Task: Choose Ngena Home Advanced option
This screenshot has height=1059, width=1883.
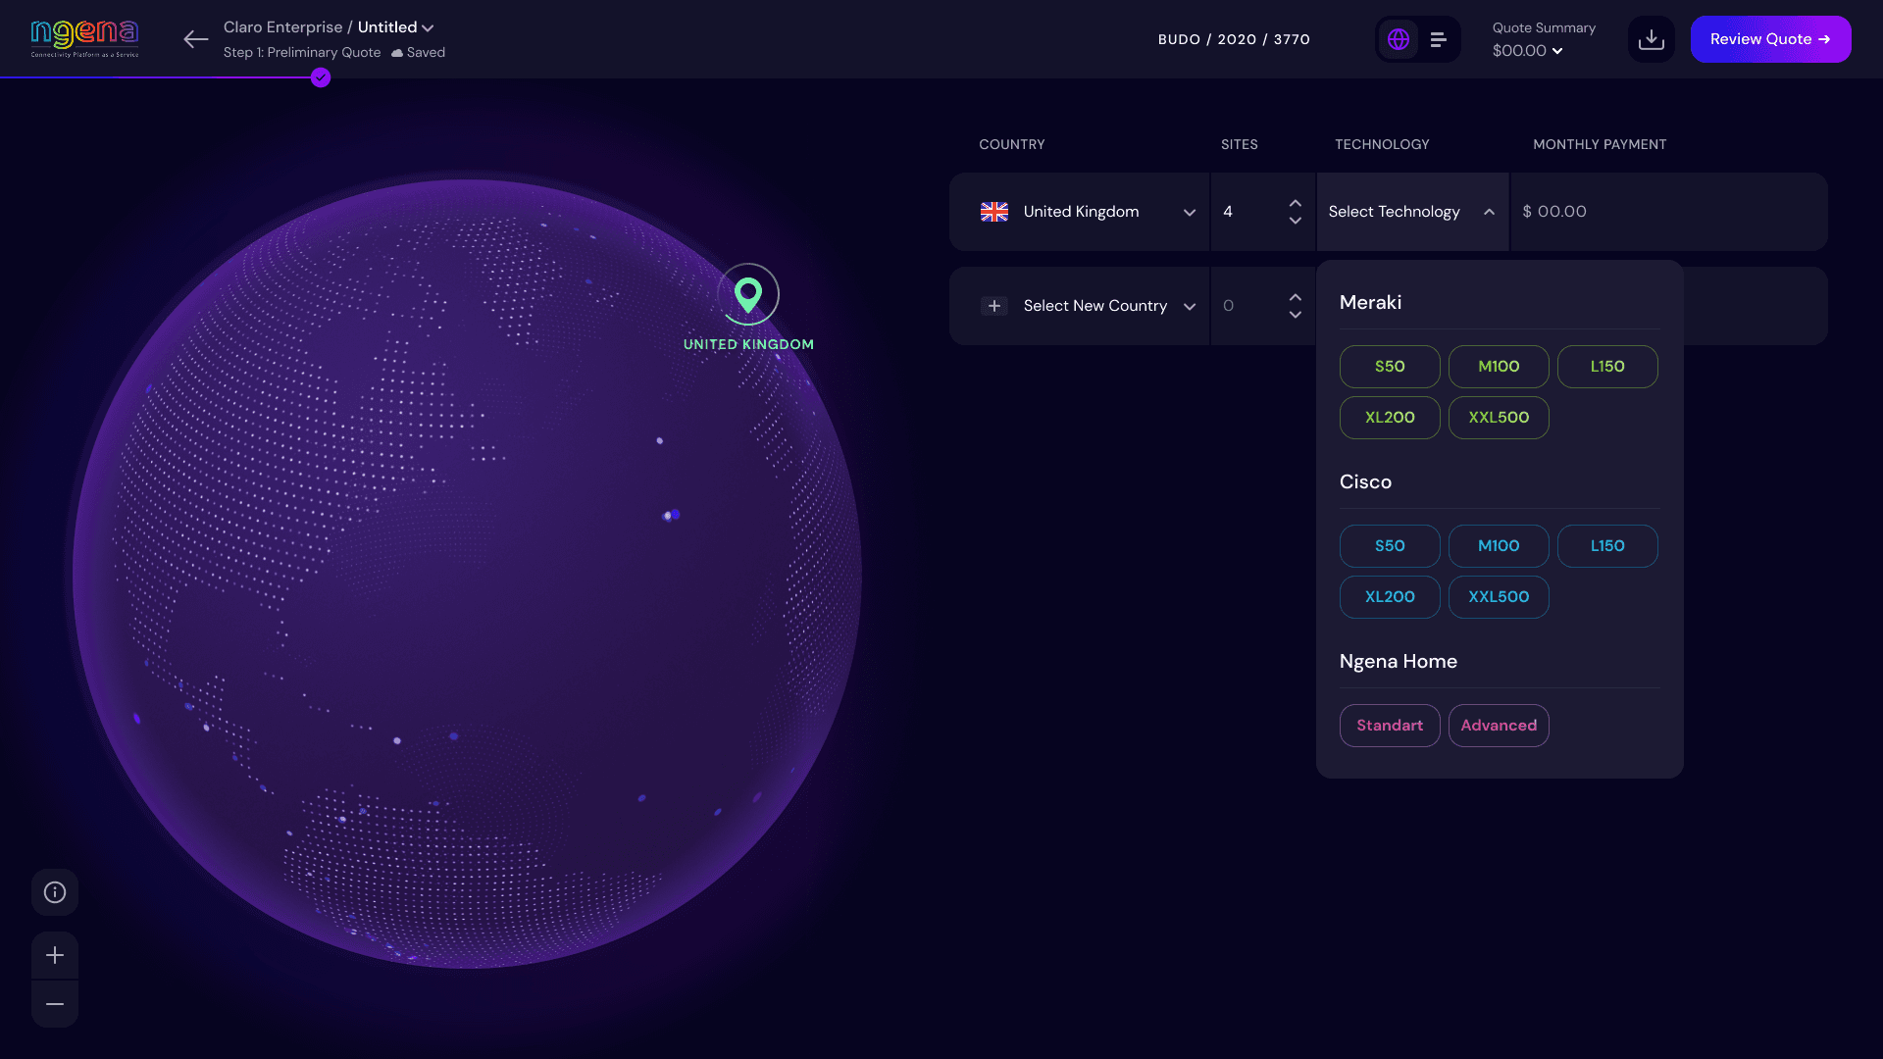Action: [x=1499, y=726]
